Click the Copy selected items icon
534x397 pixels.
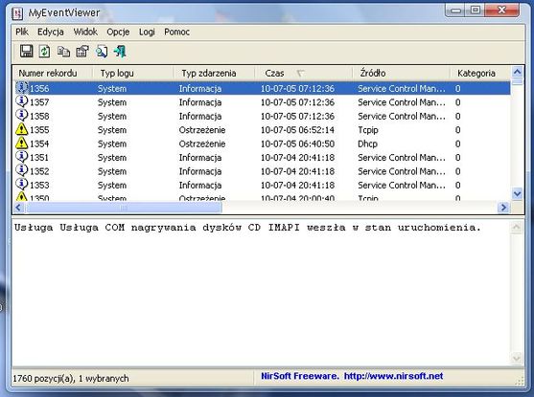coord(63,52)
